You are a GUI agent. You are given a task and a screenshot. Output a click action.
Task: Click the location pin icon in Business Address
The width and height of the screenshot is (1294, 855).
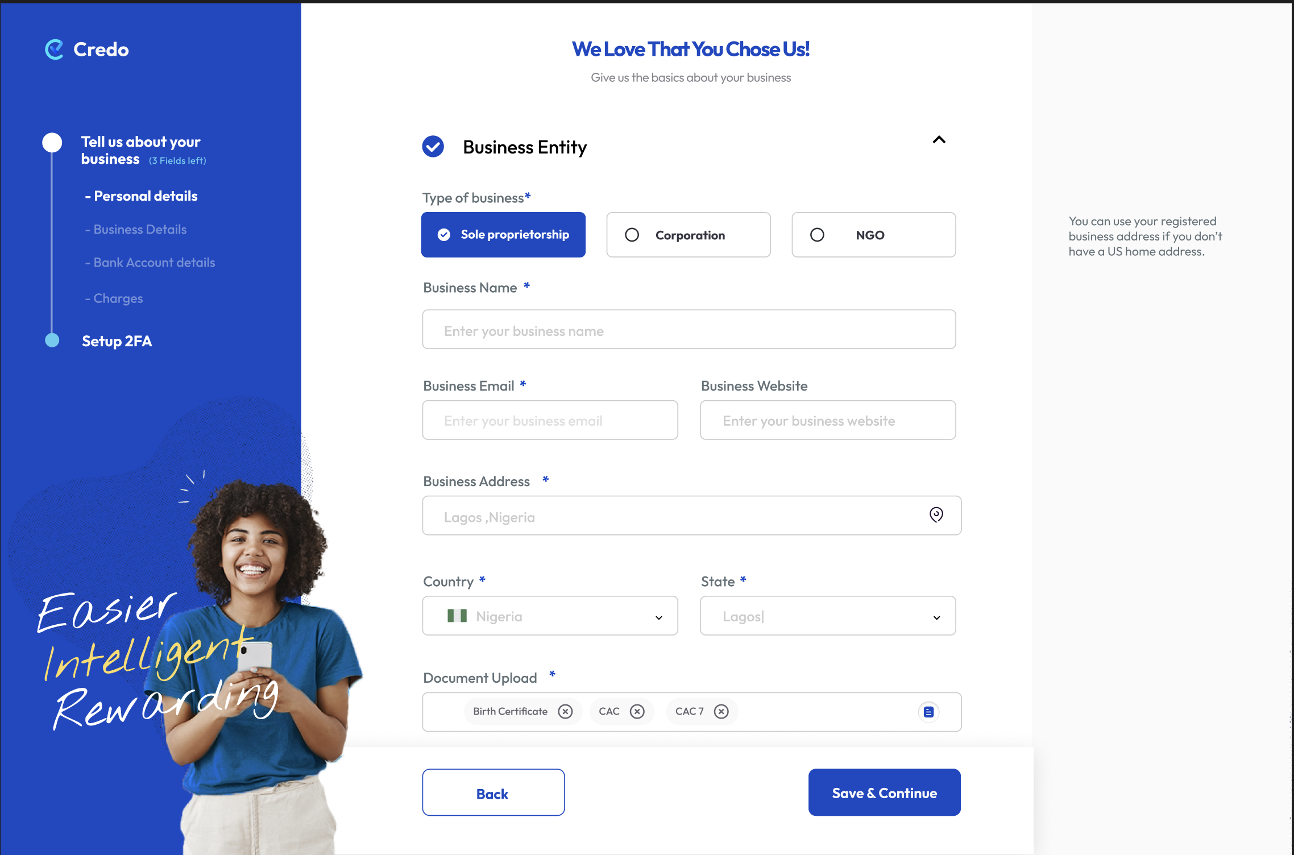coord(935,515)
